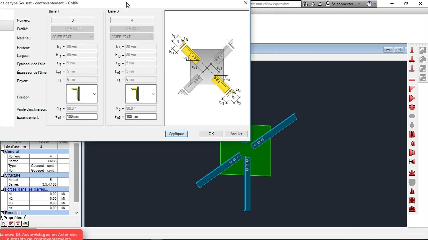The height and width of the screenshot is (240, 428).
Task: Click the Norme CM66 value cell
Action: pyautogui.click(x=43, y=161)
